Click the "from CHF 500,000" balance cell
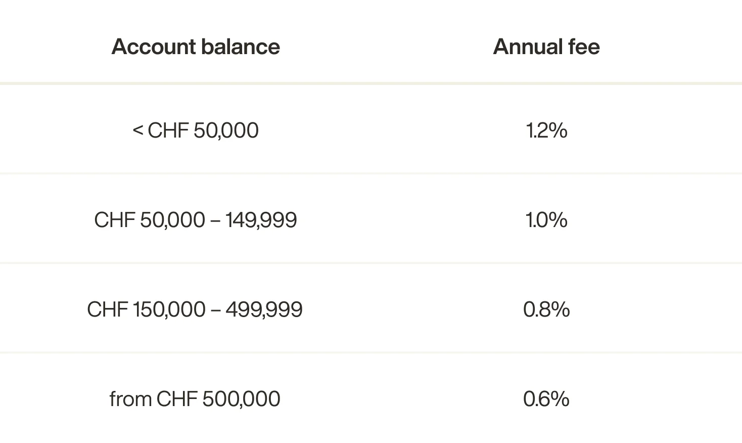Screen dimensions: 742x443 pos(195,399)
